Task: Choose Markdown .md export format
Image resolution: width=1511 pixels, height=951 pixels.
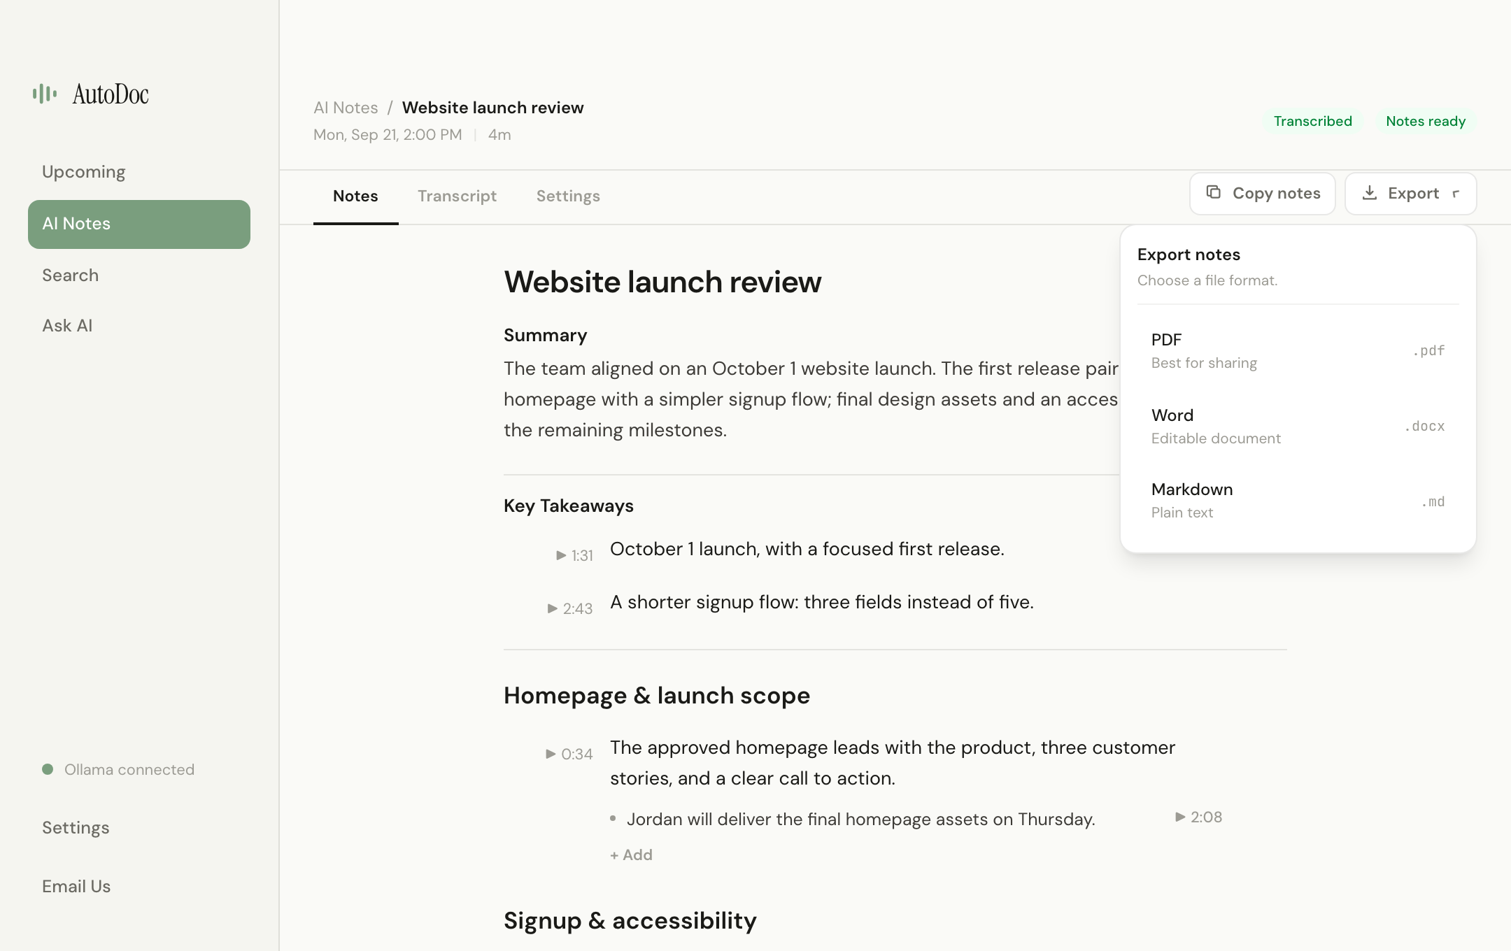Action: tap(1298, 500)
